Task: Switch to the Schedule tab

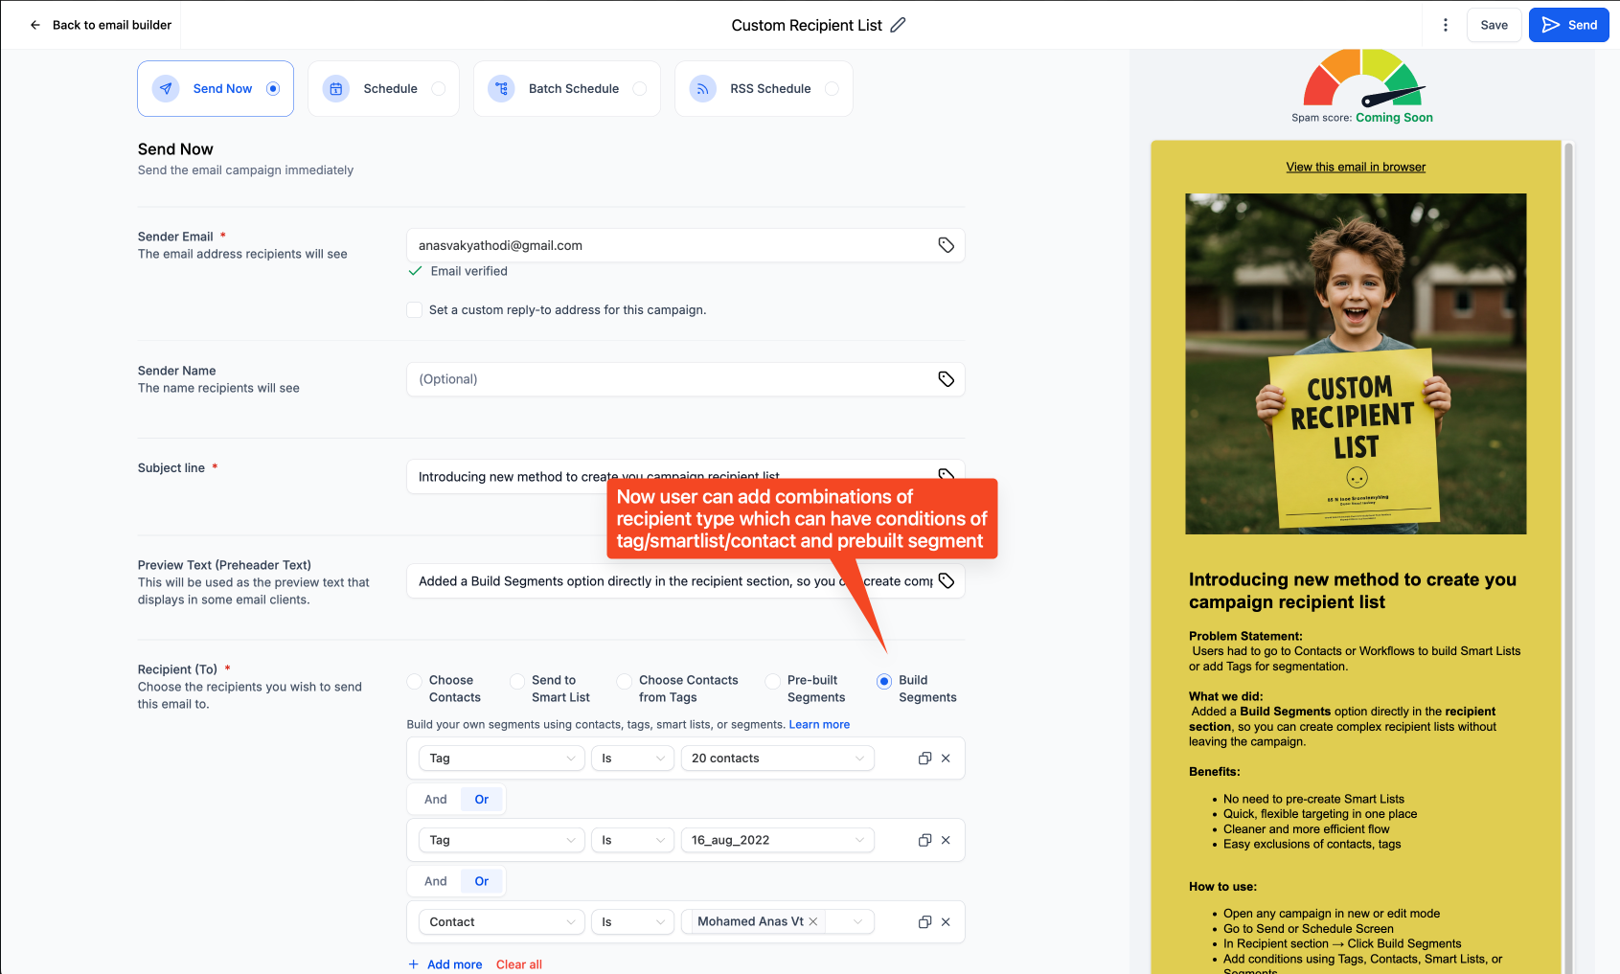Action: tap(383, 89)
